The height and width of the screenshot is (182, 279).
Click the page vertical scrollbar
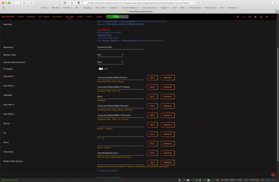coord(278,105)
